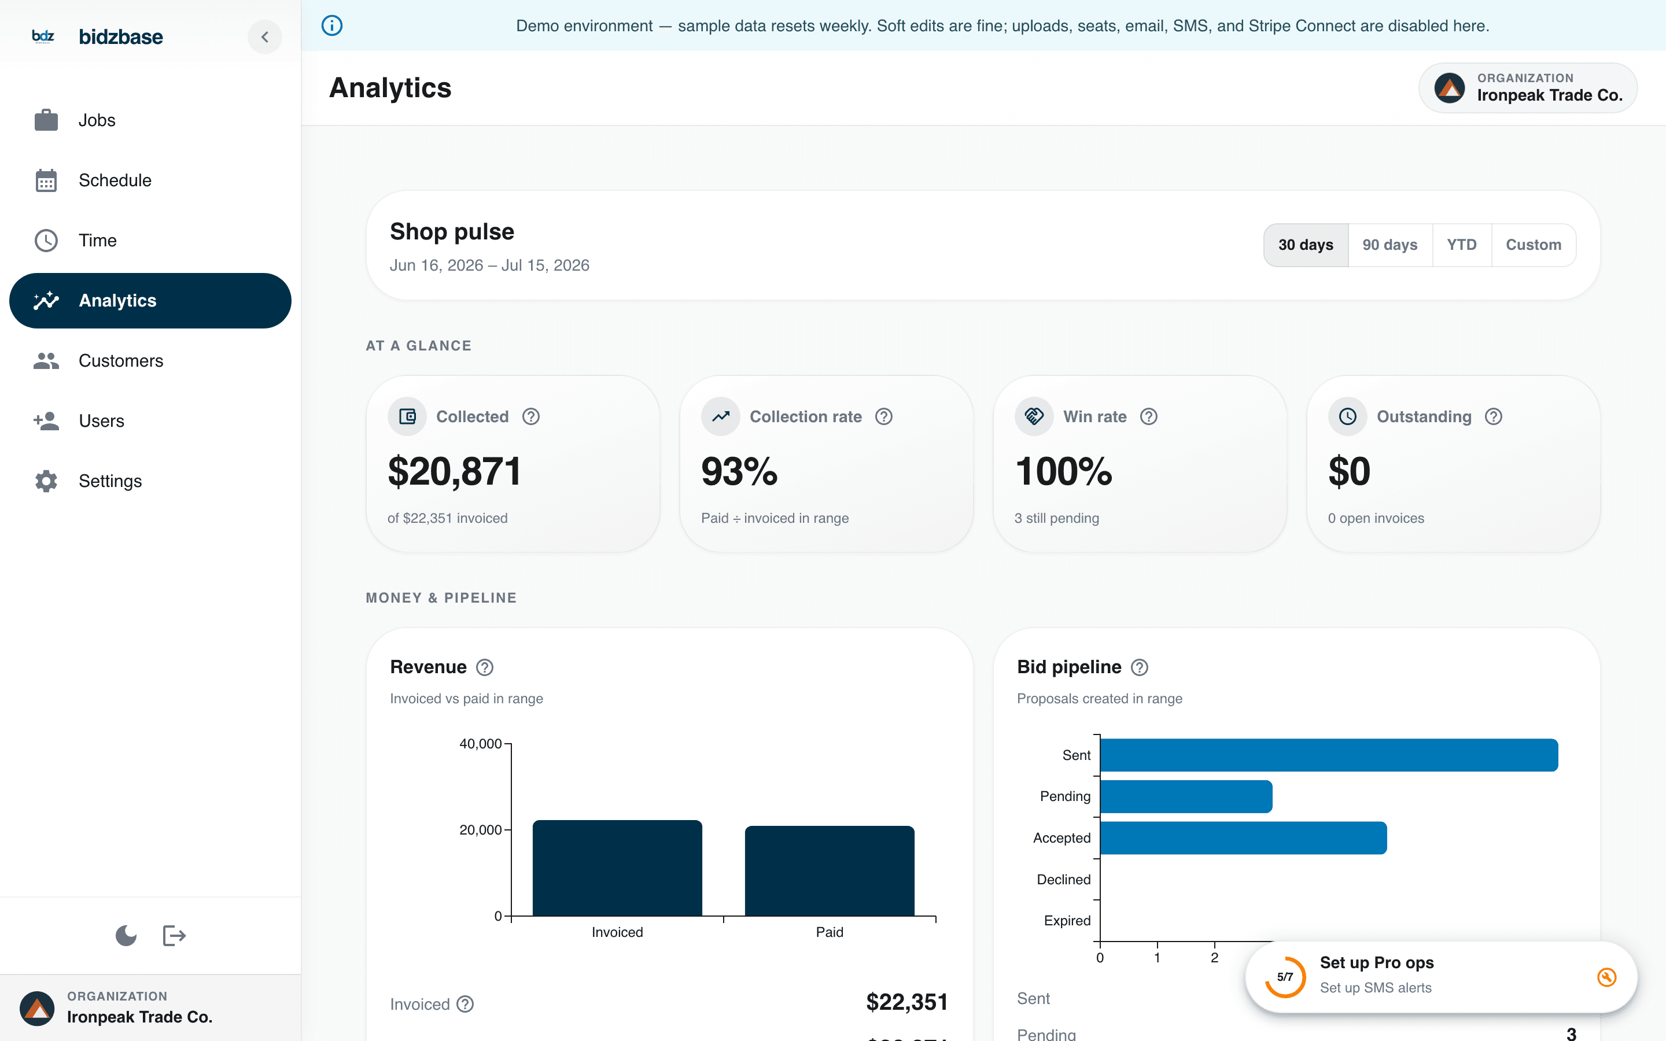Click the "of $22,351 invoiced" text

(448, 518)
